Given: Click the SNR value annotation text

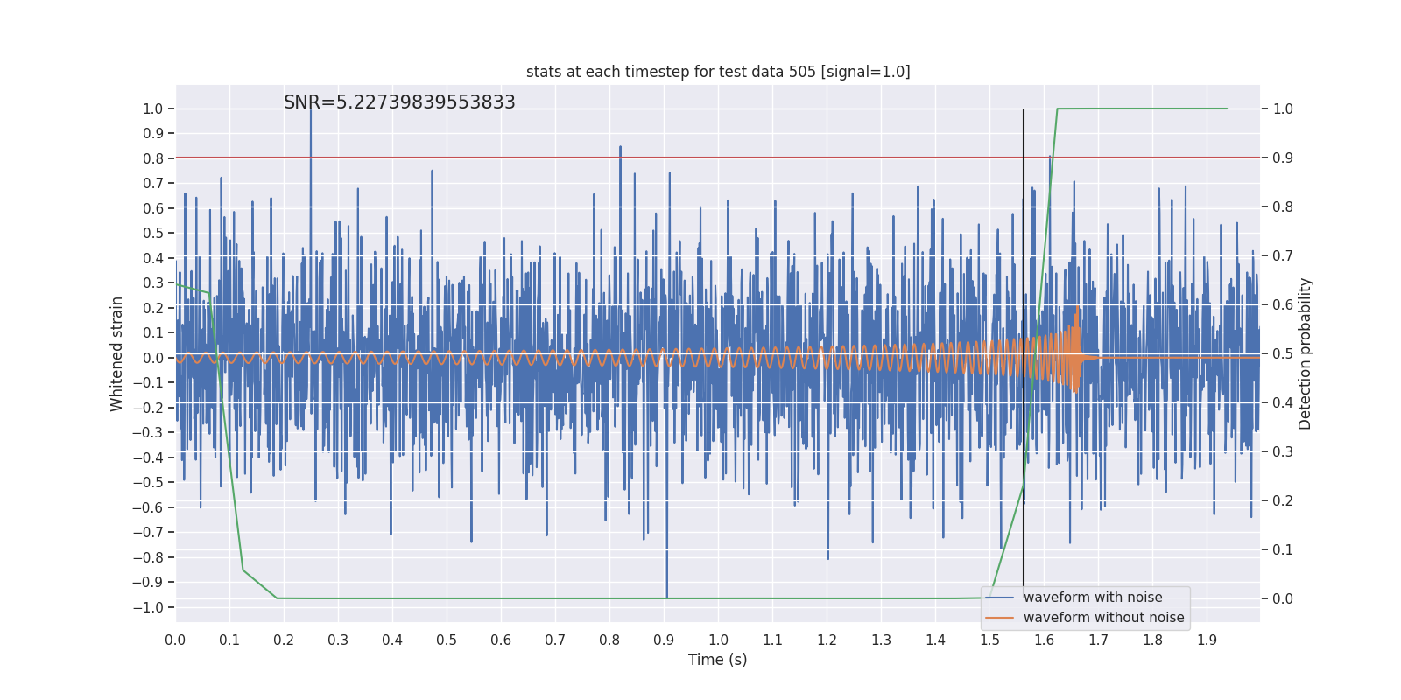Looking at the screenshot, I should coord(399,102).
